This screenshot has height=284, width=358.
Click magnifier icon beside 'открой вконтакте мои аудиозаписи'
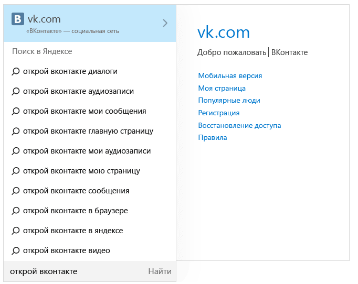click(16, 151)
